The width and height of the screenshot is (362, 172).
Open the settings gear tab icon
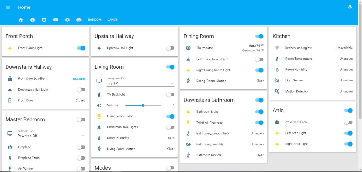coord(67,20)
